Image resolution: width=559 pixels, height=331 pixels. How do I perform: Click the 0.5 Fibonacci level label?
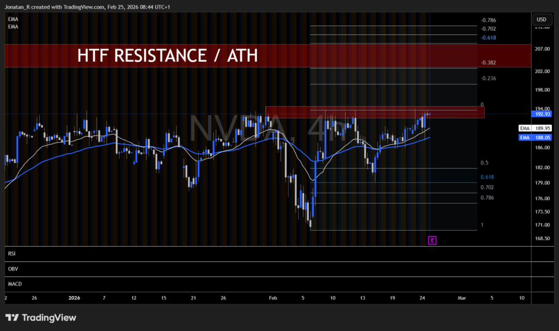coord(484,163)
